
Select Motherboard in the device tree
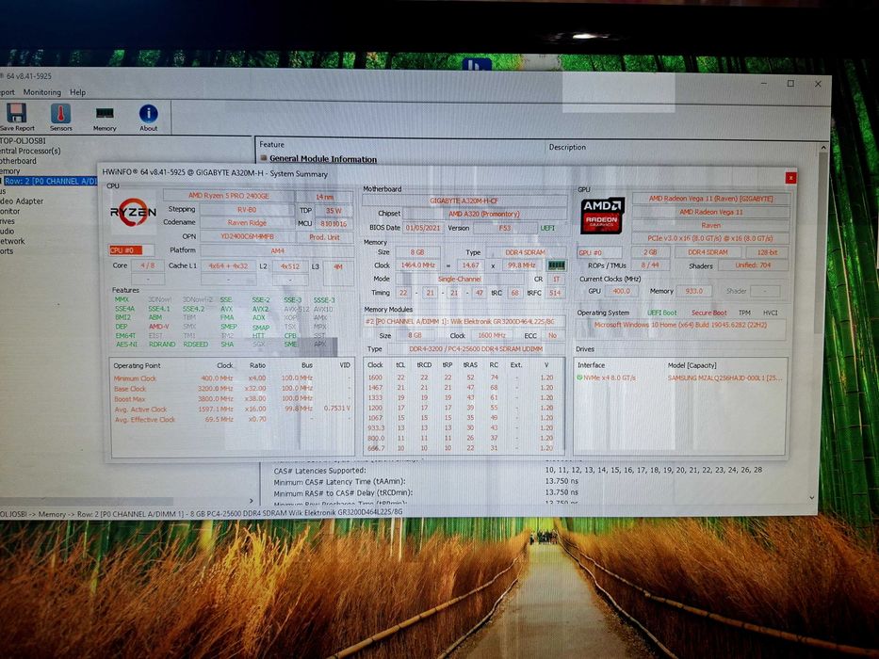pos(18,161)
